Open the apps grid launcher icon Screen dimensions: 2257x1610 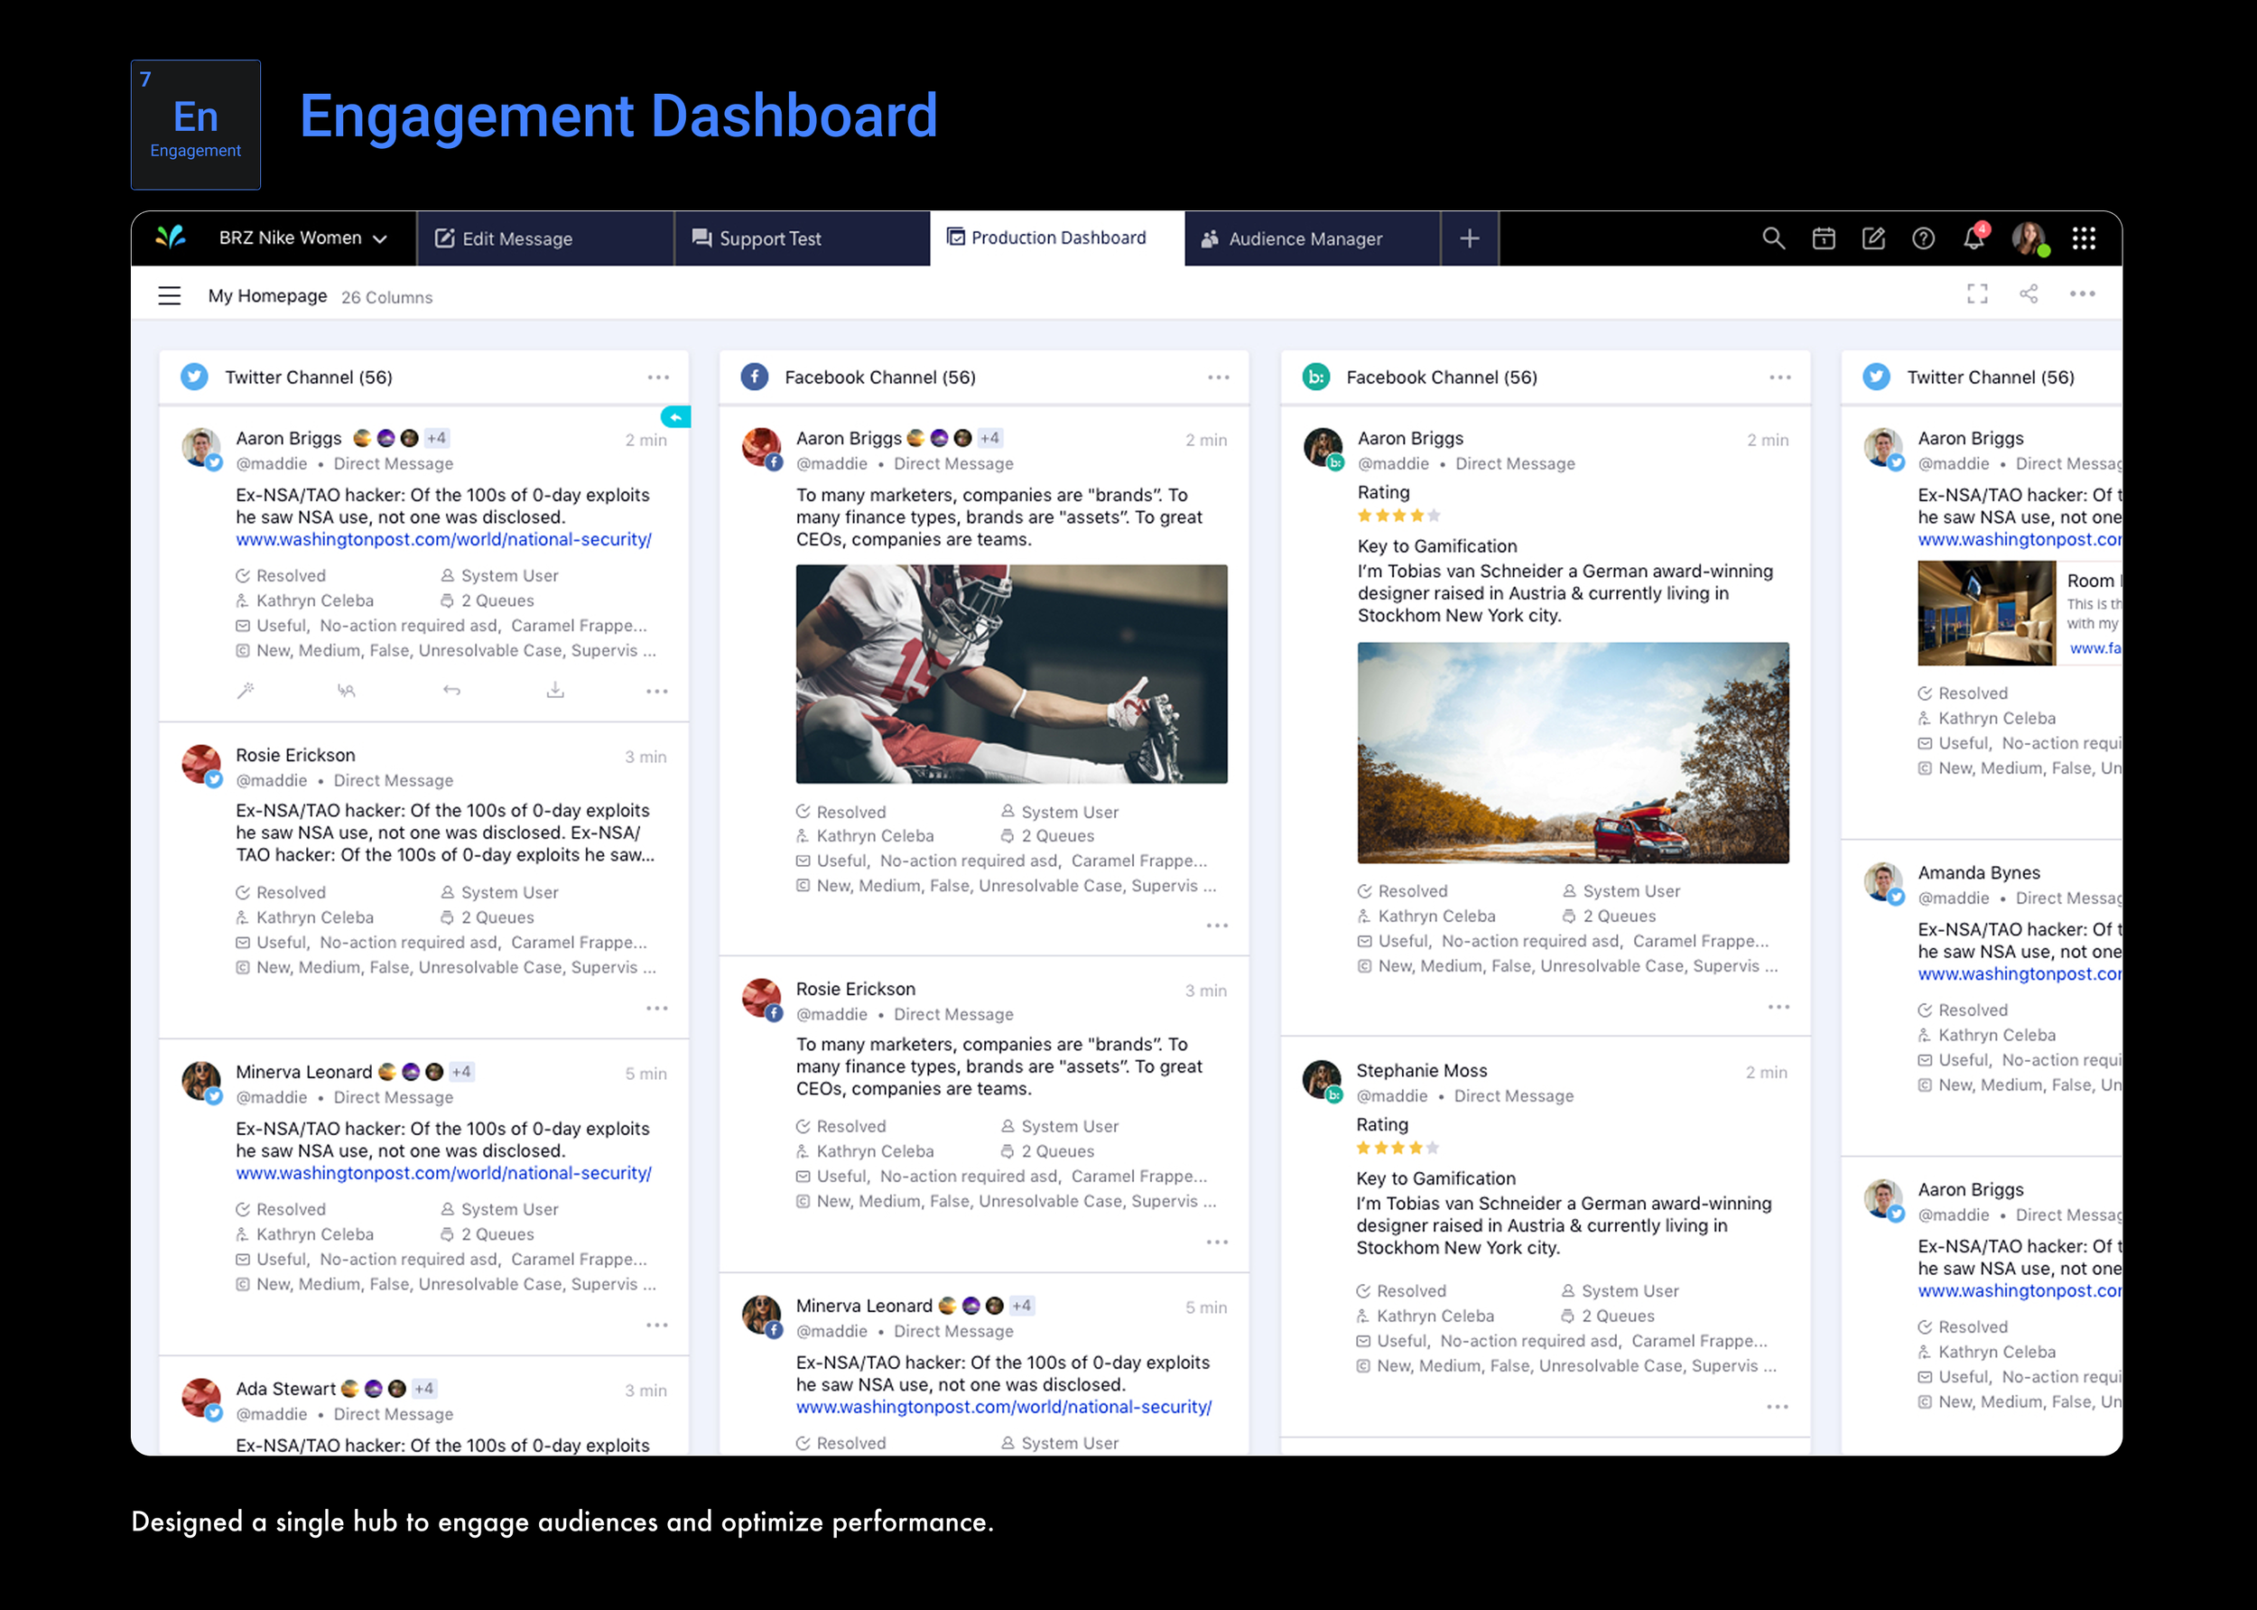coord(2084,239)
